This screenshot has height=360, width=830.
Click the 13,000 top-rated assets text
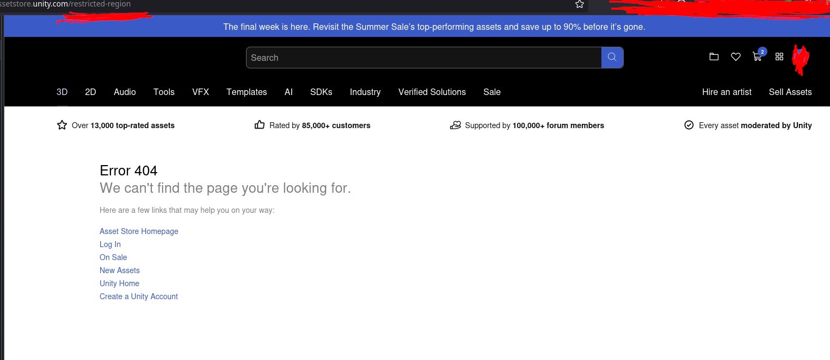coord(132,125)
